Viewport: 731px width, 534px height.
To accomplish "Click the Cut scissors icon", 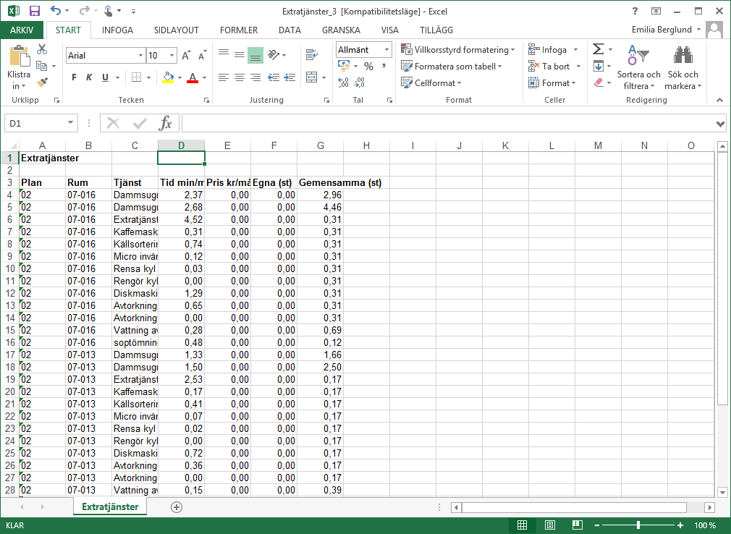I will tap(41, 50).
